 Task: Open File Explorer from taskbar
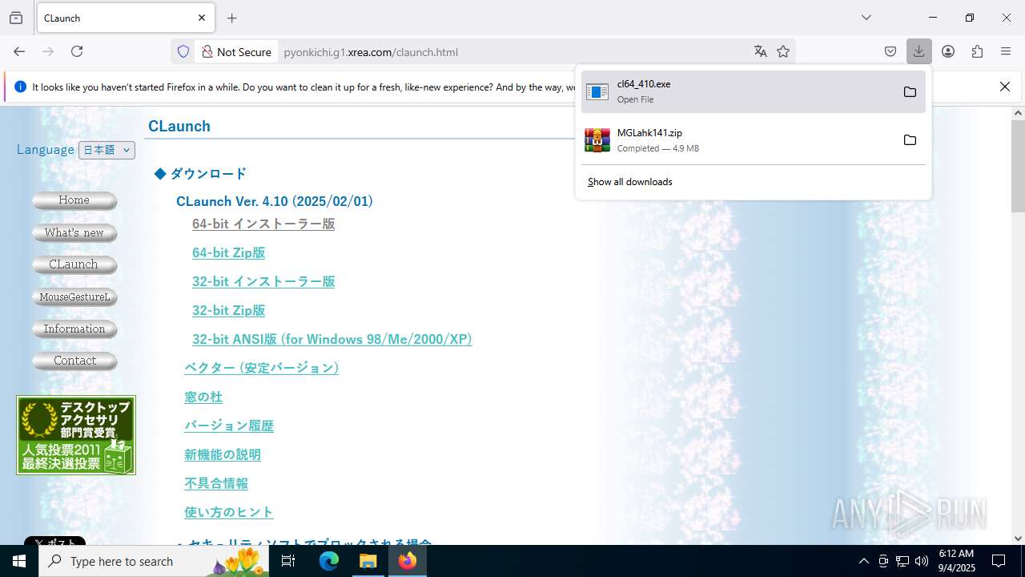[368, 561]
